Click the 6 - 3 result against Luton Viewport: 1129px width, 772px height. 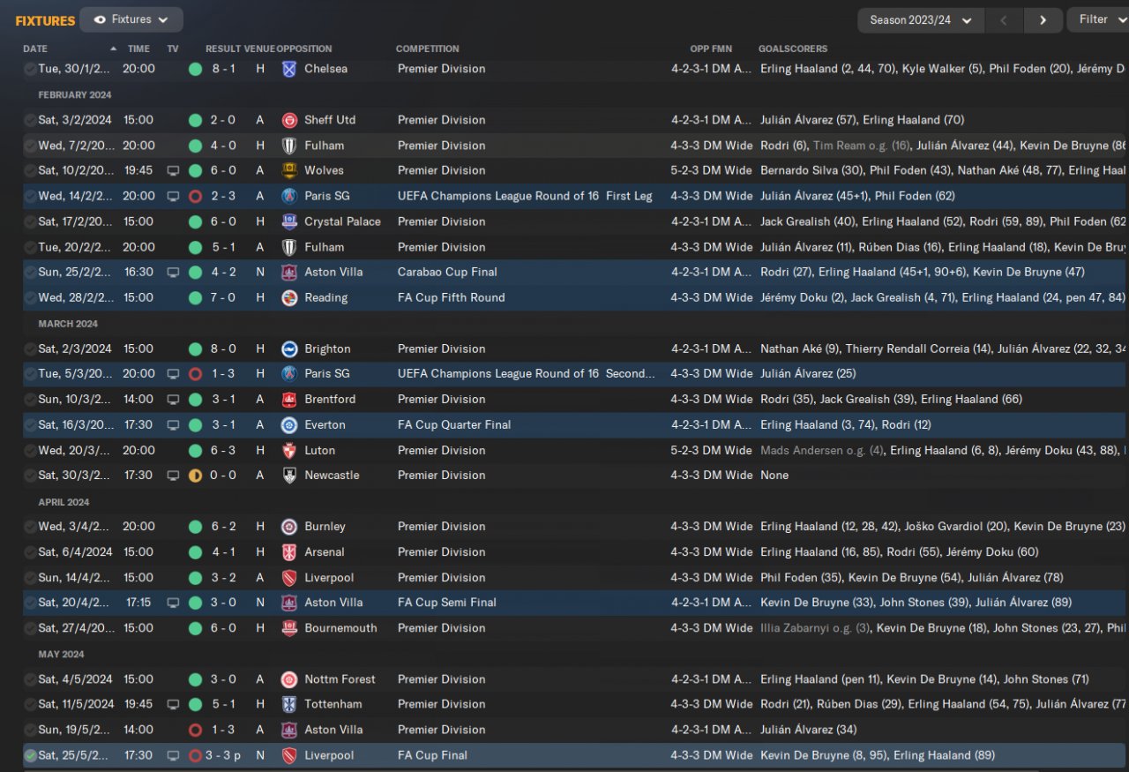click(223, 450)
